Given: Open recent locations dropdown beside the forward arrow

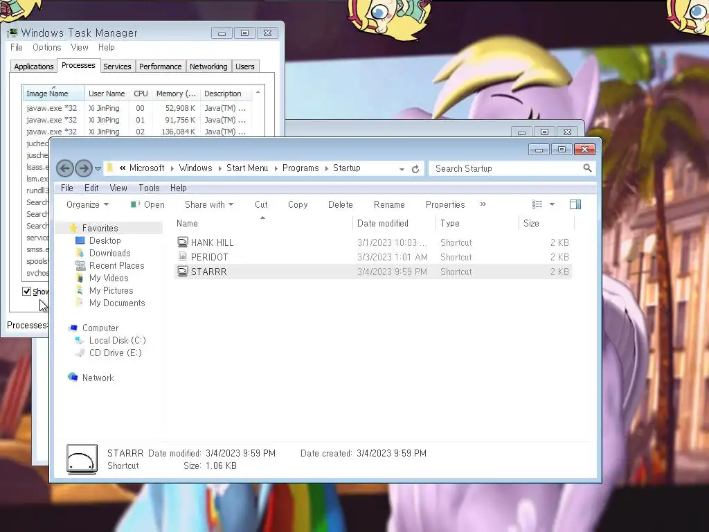Looking at the screenshot, I should (98, 169).
